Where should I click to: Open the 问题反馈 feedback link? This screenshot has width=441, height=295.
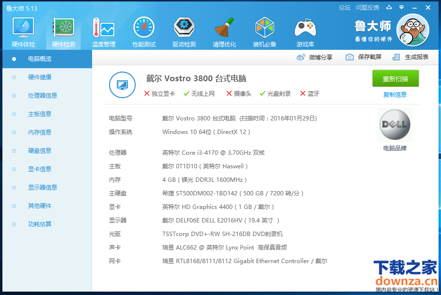367,8
